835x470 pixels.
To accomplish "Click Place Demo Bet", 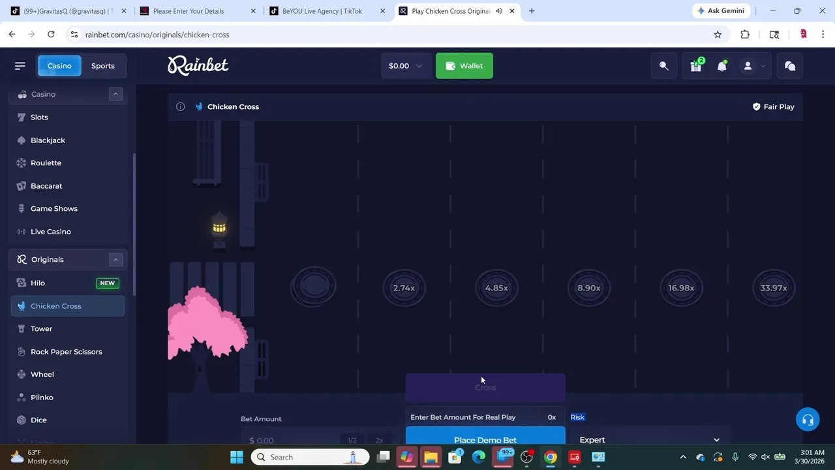I will (x=485, y=437).
